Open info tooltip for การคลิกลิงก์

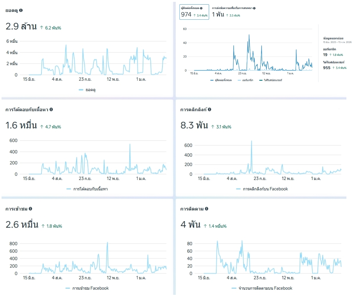coord(209,109)
